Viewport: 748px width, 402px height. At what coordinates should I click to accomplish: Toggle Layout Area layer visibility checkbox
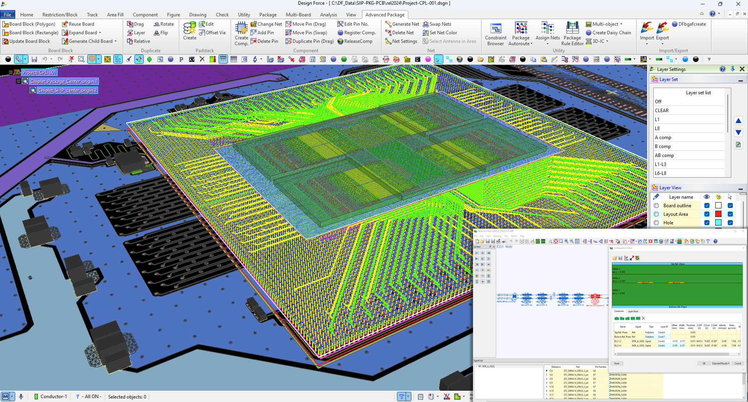point(707,214)
